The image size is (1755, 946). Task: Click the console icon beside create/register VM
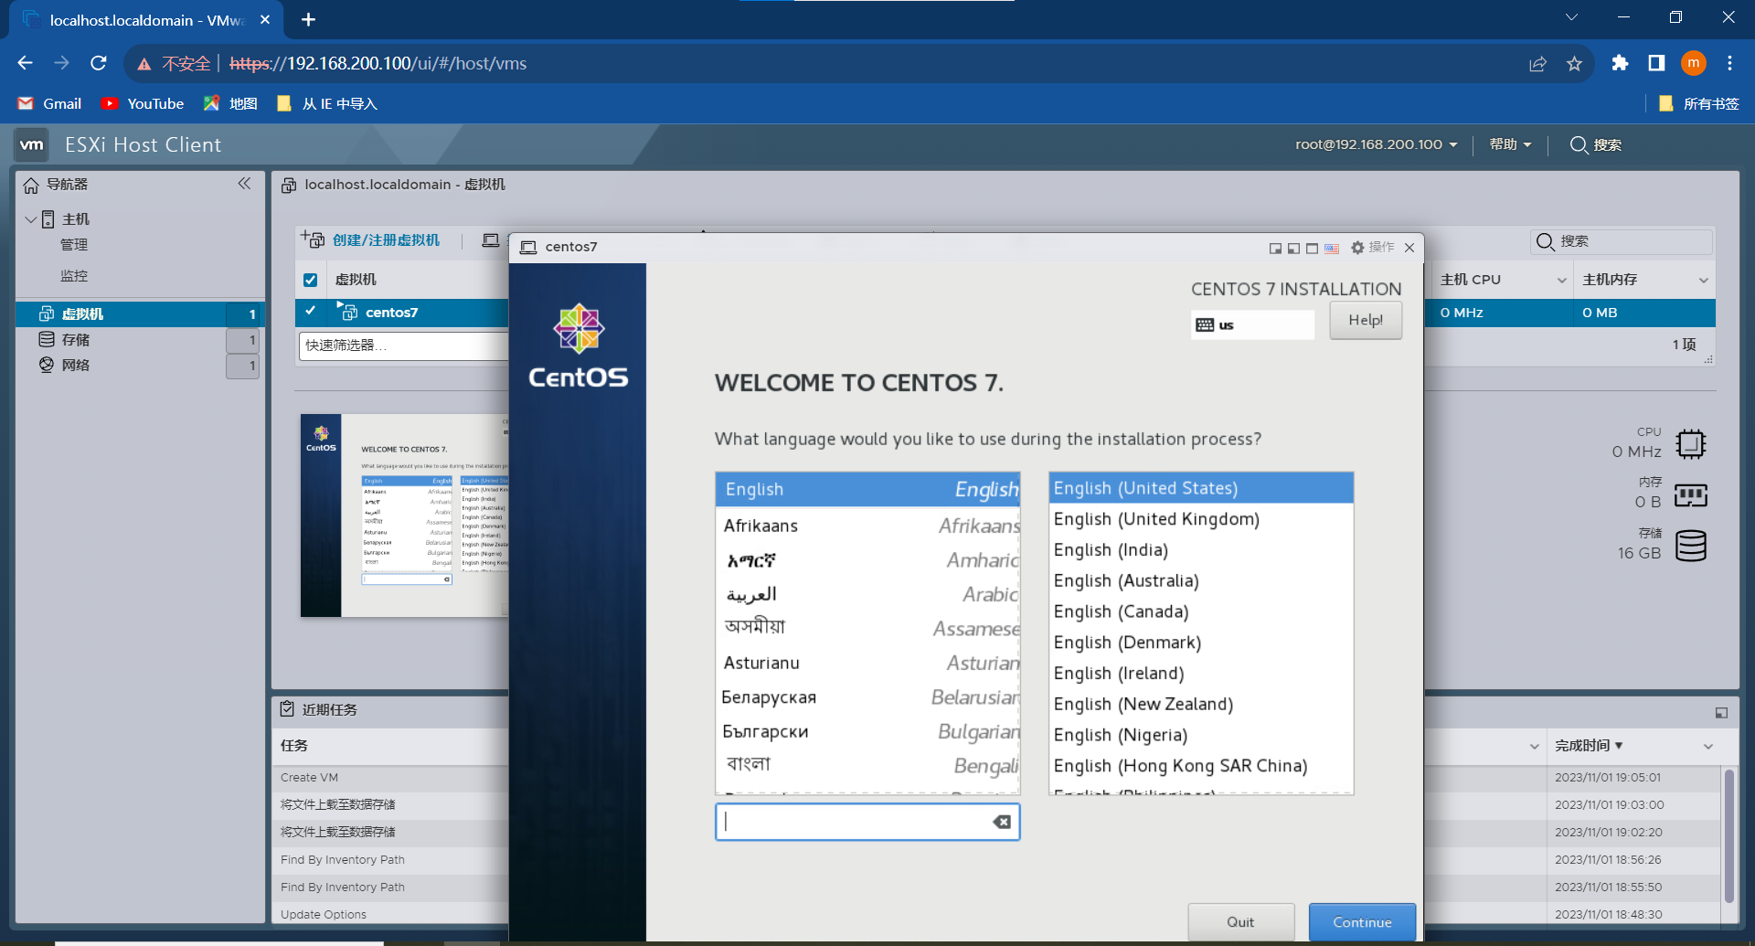point(491,240)
